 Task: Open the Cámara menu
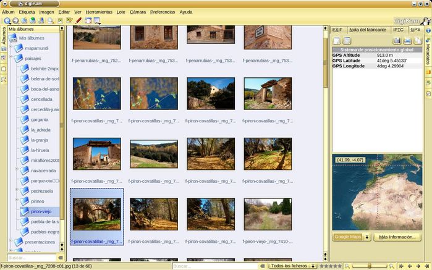(x=138, y=12)
